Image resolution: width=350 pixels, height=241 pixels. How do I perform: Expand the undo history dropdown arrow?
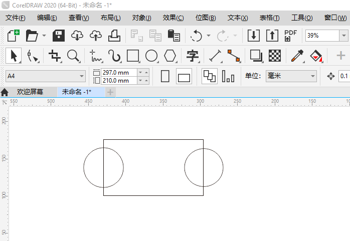[209, 36]
